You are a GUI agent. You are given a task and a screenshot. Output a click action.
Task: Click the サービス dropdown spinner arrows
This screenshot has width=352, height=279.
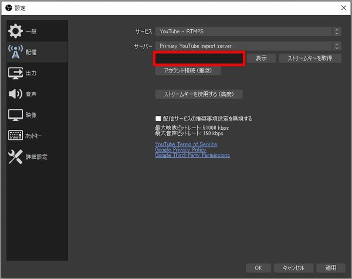pyautogui.click(x=337, y=32)
